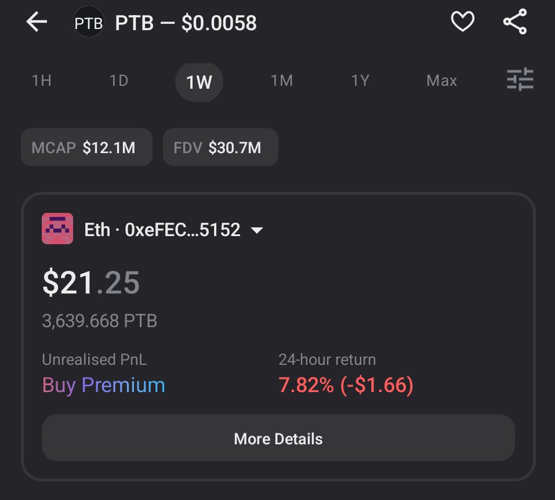Show the 1Y price range
This screenshot has width=555, height=500.
360,81
